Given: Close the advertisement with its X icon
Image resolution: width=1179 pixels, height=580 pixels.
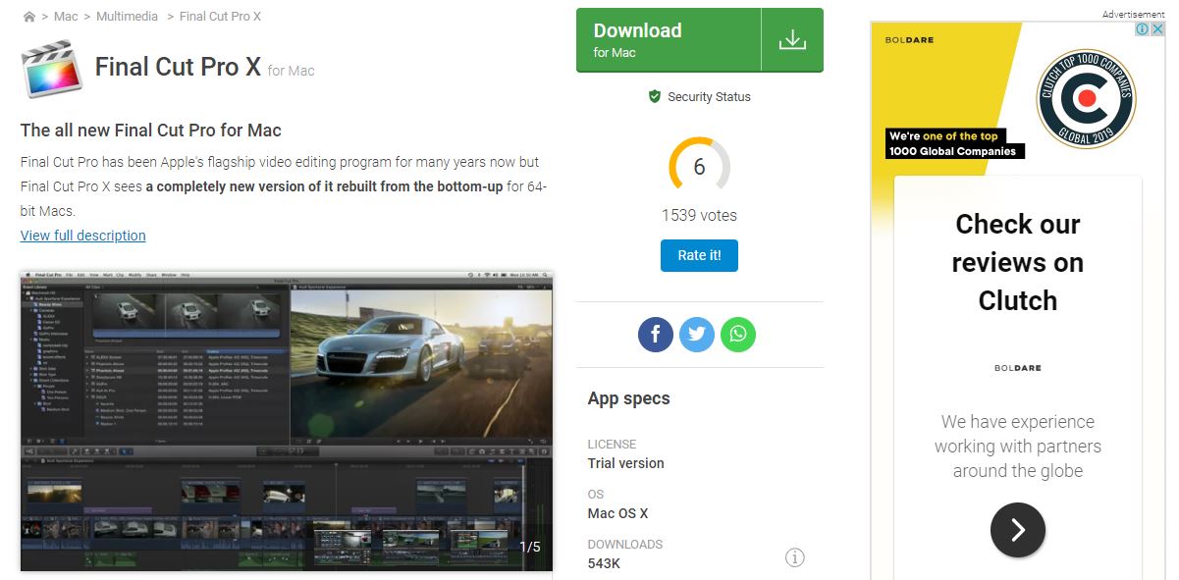Looking at the screenshot, I should click(1155, 28).
